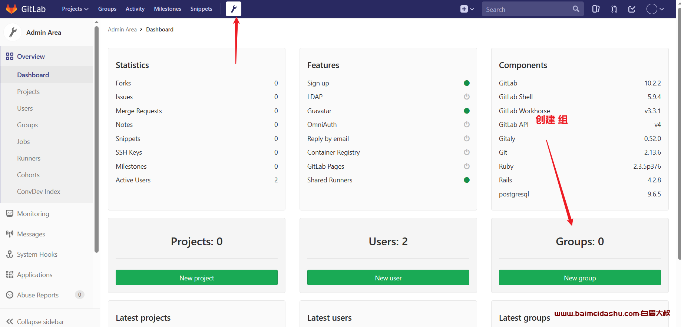This screenshot has height=327, width=681.
Task: Click the System Hooks anchor icon
Action: tap(10, 254)
